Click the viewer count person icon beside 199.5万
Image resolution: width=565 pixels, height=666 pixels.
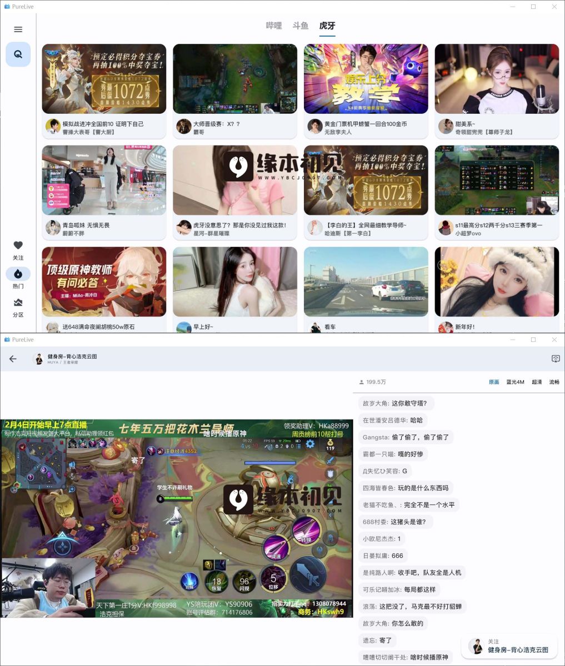(362, 382)
